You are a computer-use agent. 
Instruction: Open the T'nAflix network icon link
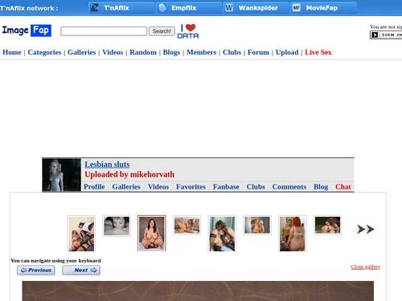pos(94,8)
